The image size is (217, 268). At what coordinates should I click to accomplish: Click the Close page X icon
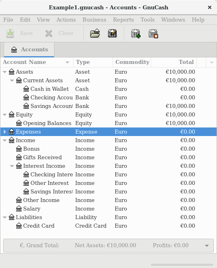coord(49,33)
